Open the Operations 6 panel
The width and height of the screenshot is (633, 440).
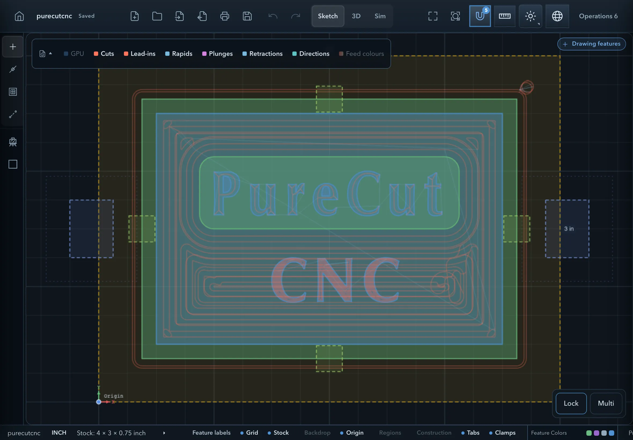point(598,16)
